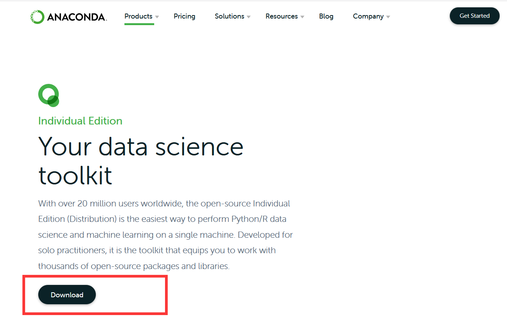Click the green Individual Edition circle icon
This screenshot has width=507, height=317.
[49, 95]
